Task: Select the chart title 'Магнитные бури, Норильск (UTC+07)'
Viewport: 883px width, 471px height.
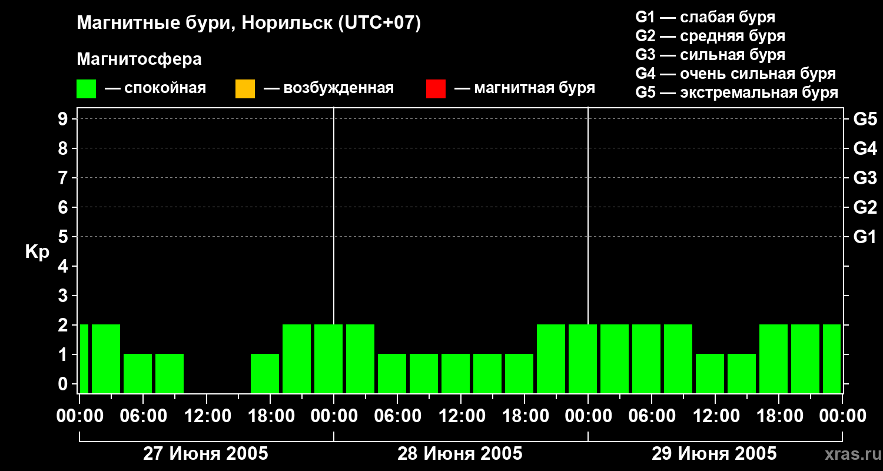Action: (x=249, y=24)
